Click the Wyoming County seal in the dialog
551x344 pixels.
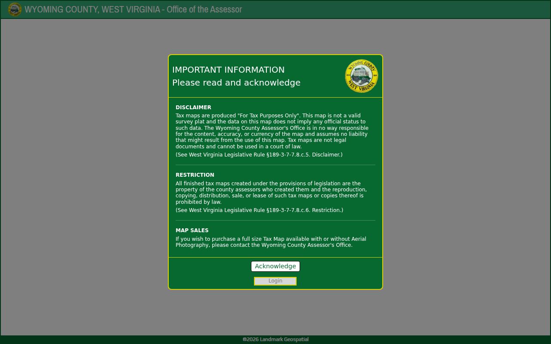click(x=362, y=76)
